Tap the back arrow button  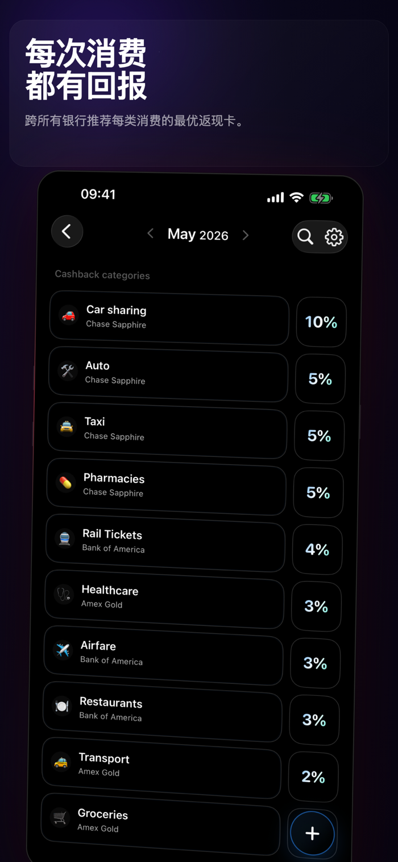(x=67, y=232)
